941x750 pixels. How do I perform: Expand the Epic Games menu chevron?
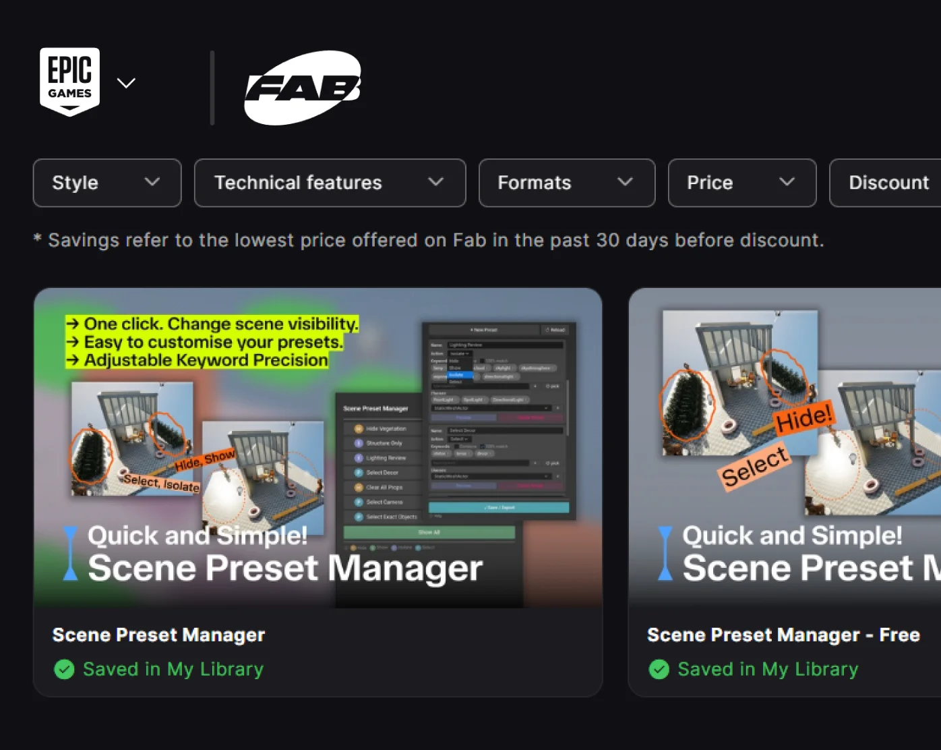126,83
